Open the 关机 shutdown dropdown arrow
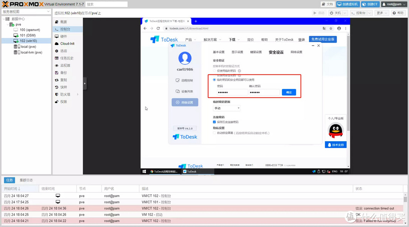 pos(345,13)
